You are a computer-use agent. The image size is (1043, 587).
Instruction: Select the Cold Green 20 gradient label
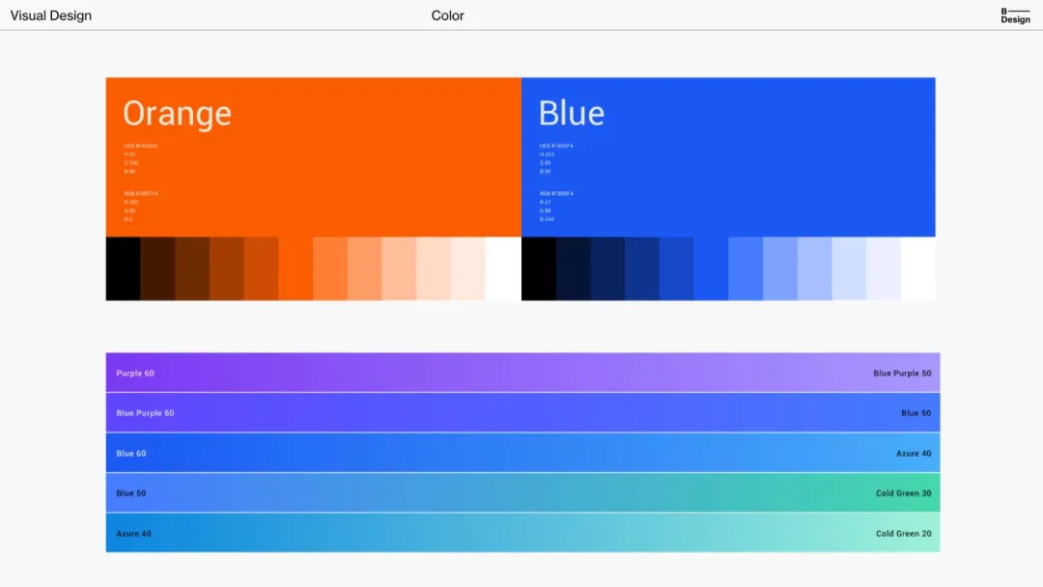(x=903, y=534)
